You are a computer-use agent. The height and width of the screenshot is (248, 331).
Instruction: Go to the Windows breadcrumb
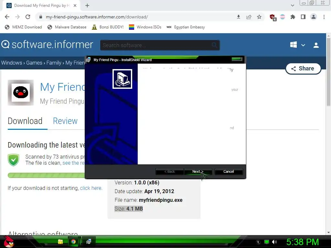tap(12, 63)
